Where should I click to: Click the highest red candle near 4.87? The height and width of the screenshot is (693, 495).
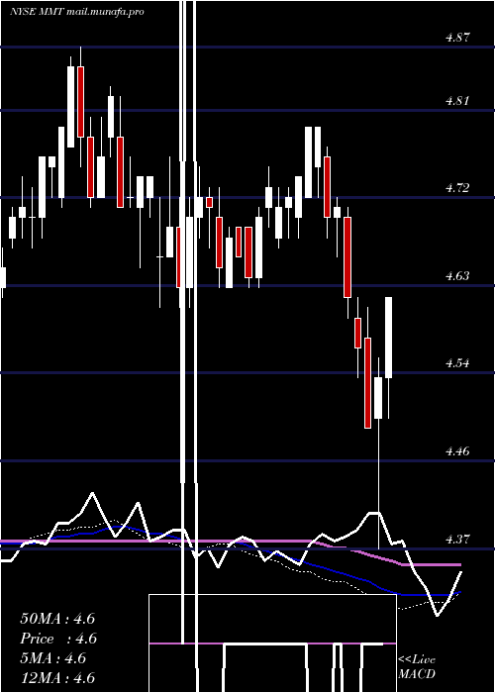pos(80,102)
